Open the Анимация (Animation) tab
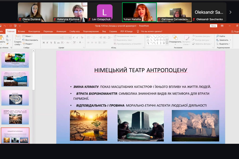 [61, 31]
